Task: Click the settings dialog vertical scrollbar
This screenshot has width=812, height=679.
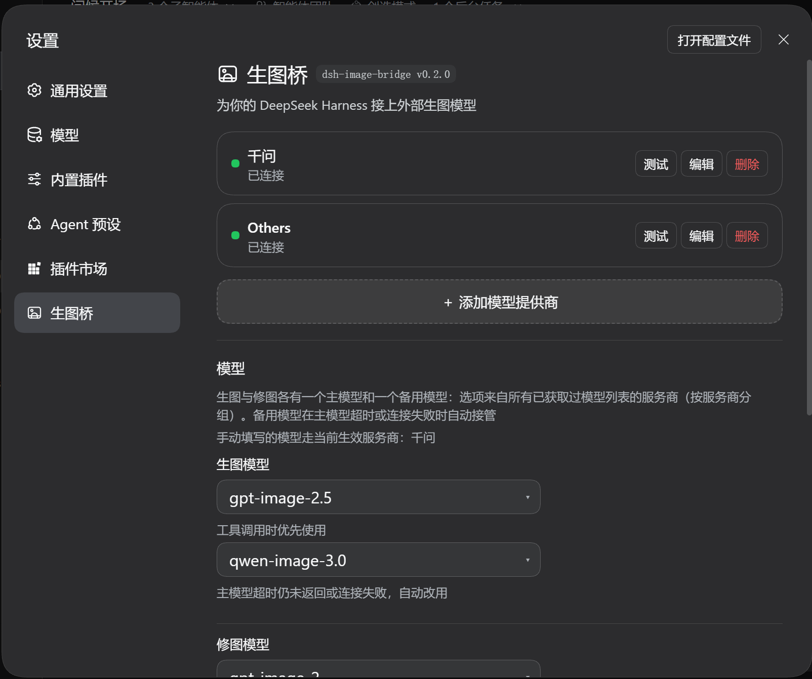Action: (809, 238)
